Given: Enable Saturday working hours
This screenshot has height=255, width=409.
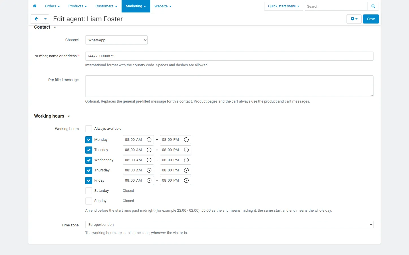Looking at the screenshot, I should coord(89,191).
